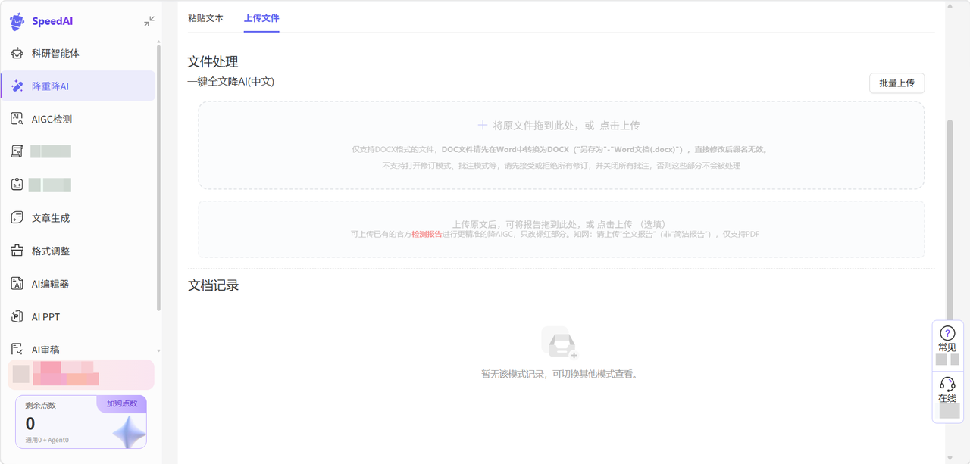Click the 剩余点数 label
The width and height of the screenshot is (970, 464).
coord(41,406)
